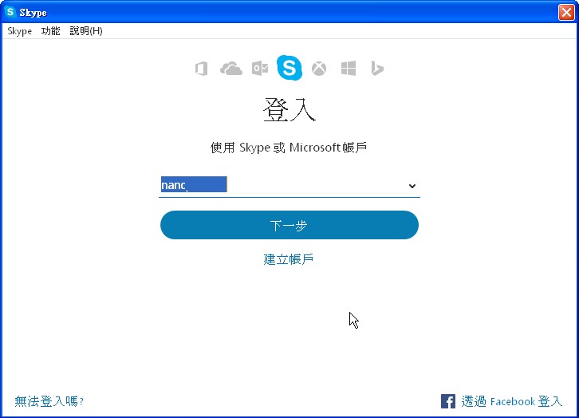Click the Xbox icon
The image size is (579, 418).
click(319, 69)
